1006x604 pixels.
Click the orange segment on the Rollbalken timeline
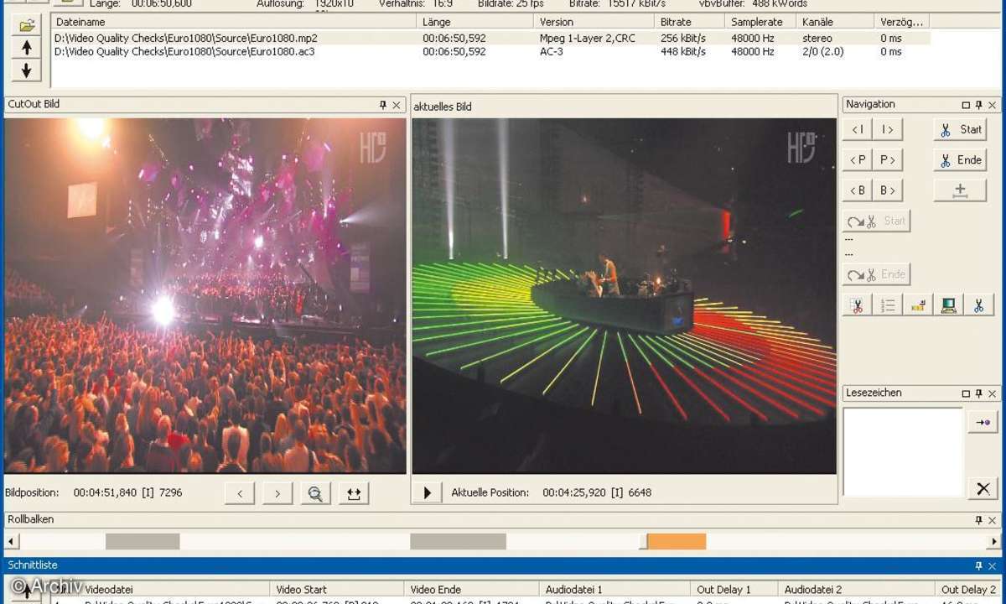[676, 542]
